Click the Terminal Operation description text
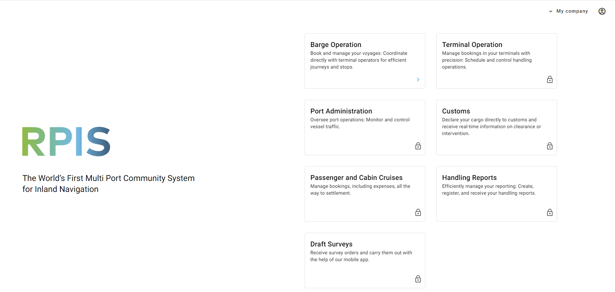Image resolution: width=615 pixels, height=292 pixels. [487, 60]
